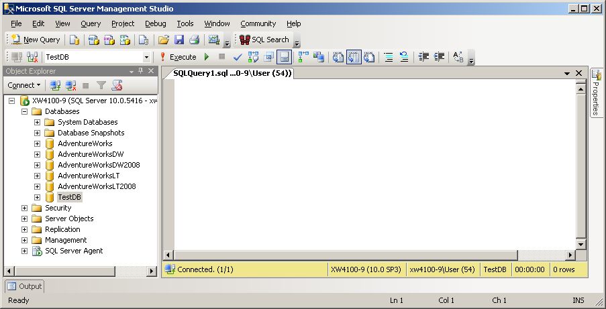Open an Analysis Services XMLA Query
The height and width of the screenshot is (309, 606).
coord(125,40)
